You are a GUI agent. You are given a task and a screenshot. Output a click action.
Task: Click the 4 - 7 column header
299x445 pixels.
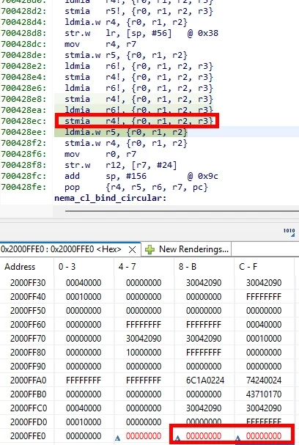point(127,267)
